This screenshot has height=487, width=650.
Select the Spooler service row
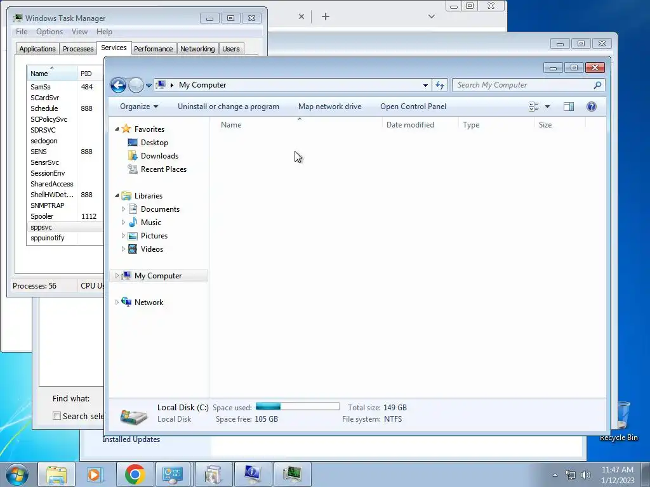(65, 216)
